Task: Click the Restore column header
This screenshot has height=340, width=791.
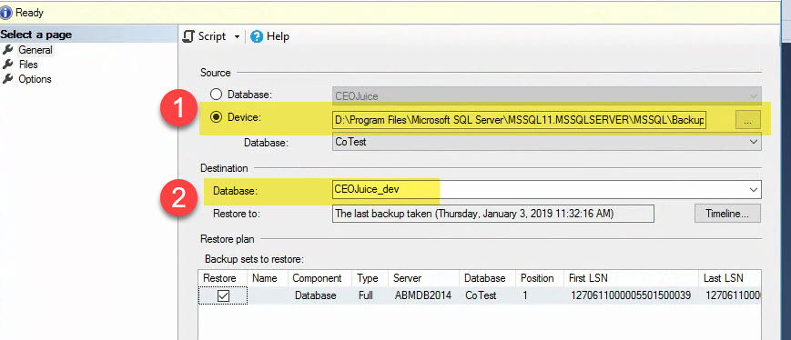Action: [x=222, y=278]
